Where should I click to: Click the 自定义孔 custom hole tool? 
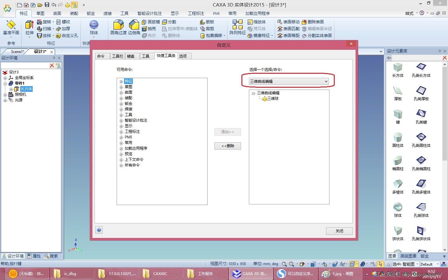click(x=67, y=35)
